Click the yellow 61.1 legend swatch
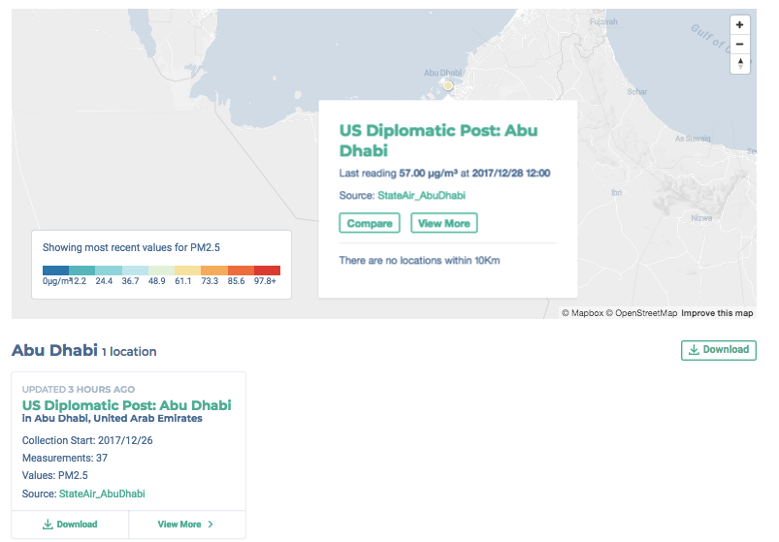779x542 pixels. tap(188, 271)
